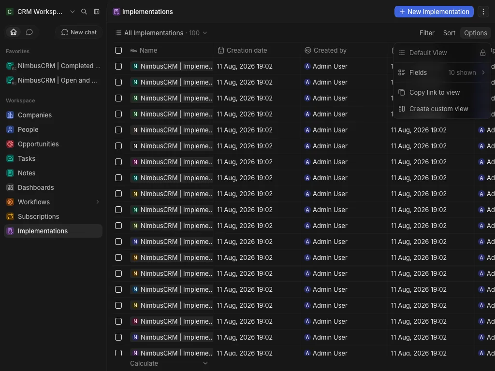This screenshot has height=371, width=495.
Task: Collapse the sidebar panel icon
Action: click(x=97, y=12)
